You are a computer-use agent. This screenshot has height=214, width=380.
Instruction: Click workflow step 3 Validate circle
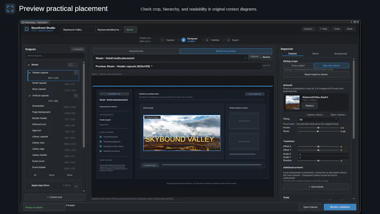pyautogui.click(x=207, y=40)
